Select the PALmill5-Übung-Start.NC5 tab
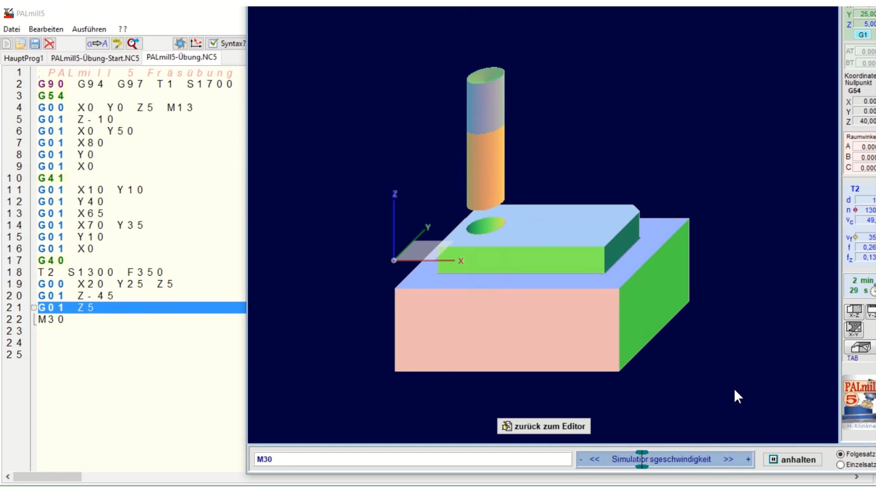The width and height of the screenshot is (876, 492). tap(95, 58)
